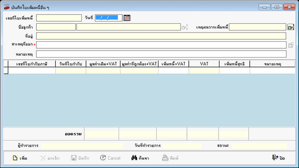
Task: Click the เพิ่มหนี้+VAT column header
Action: (173, 64)
